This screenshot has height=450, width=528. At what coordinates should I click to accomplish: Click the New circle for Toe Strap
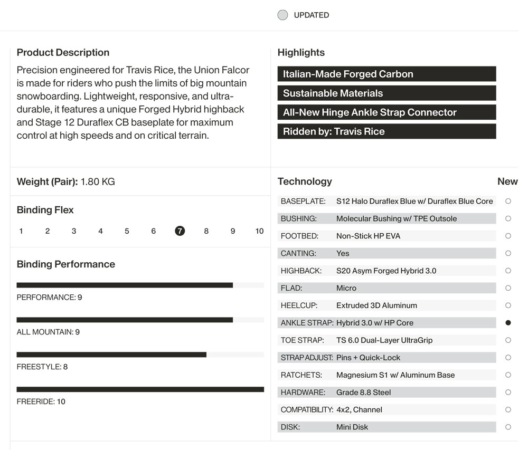508,340
